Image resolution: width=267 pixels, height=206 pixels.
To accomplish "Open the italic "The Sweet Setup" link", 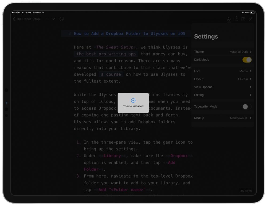I will point(115,47).
